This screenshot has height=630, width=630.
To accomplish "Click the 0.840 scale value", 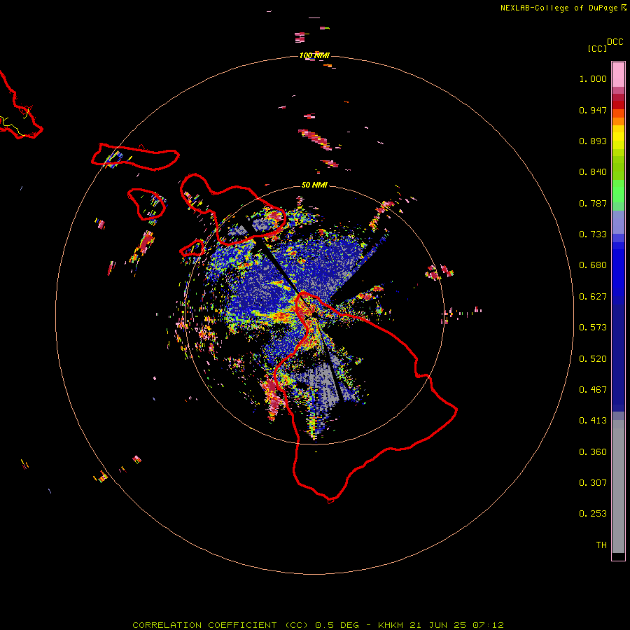I will coord(593,172).
